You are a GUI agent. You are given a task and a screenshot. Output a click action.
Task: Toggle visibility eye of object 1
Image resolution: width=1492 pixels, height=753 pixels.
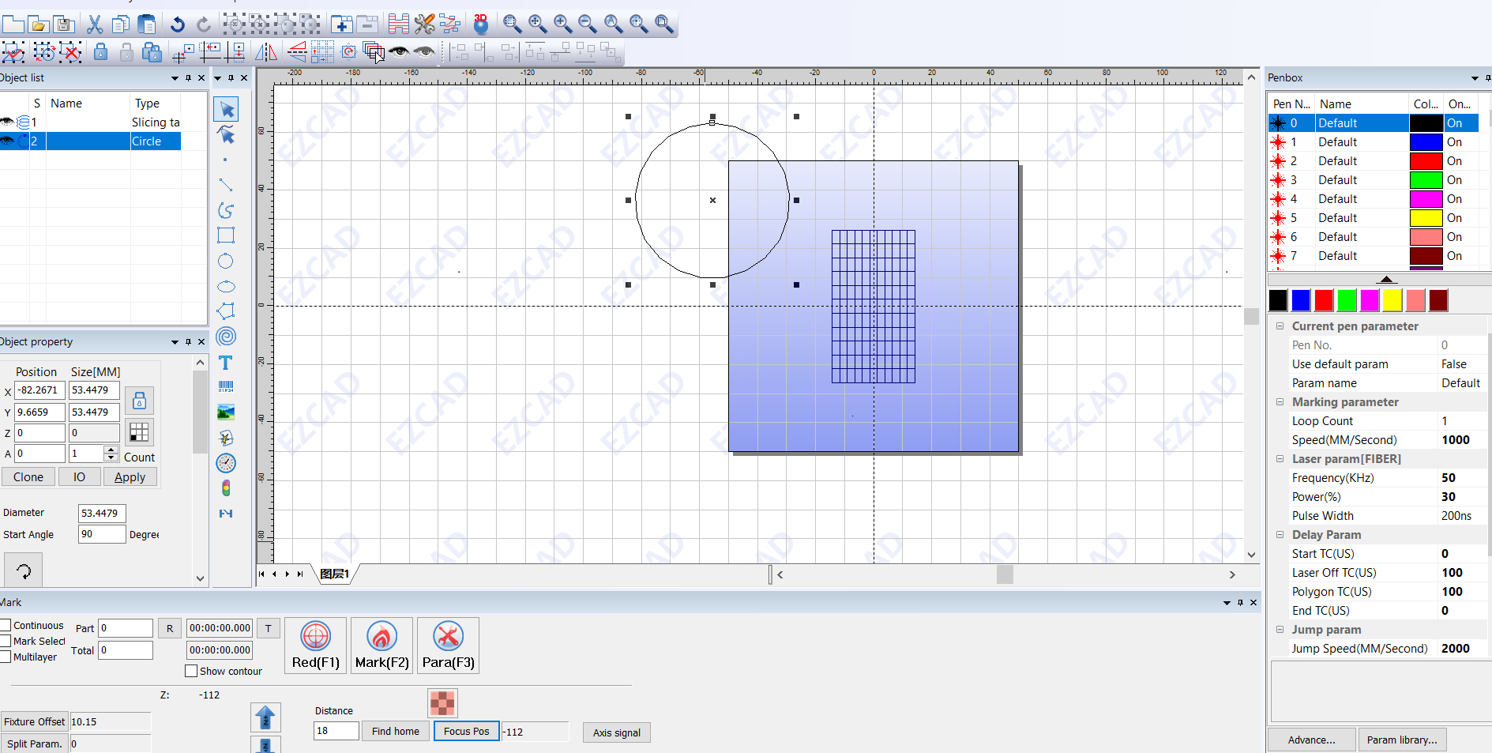click(x=7, y=122)
